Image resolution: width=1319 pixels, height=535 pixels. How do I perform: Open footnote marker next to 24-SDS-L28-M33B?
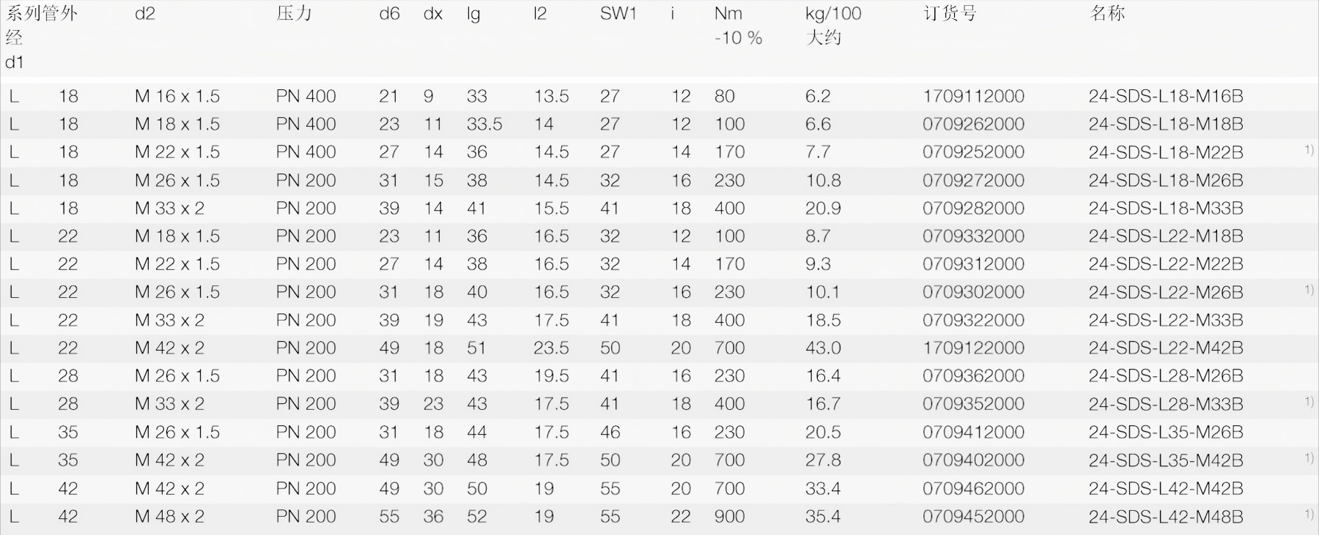(1309, 402)
